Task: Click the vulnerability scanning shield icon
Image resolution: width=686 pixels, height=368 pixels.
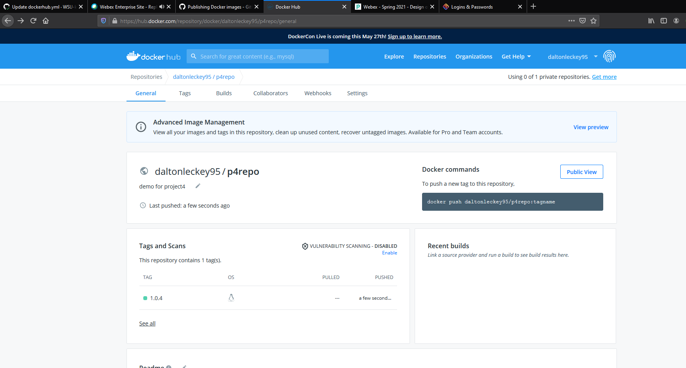Action: tap(305, 246)
